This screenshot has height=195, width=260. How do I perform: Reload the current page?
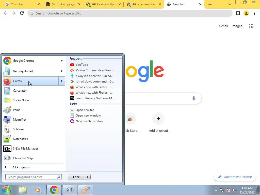click(x=22, y=13)
